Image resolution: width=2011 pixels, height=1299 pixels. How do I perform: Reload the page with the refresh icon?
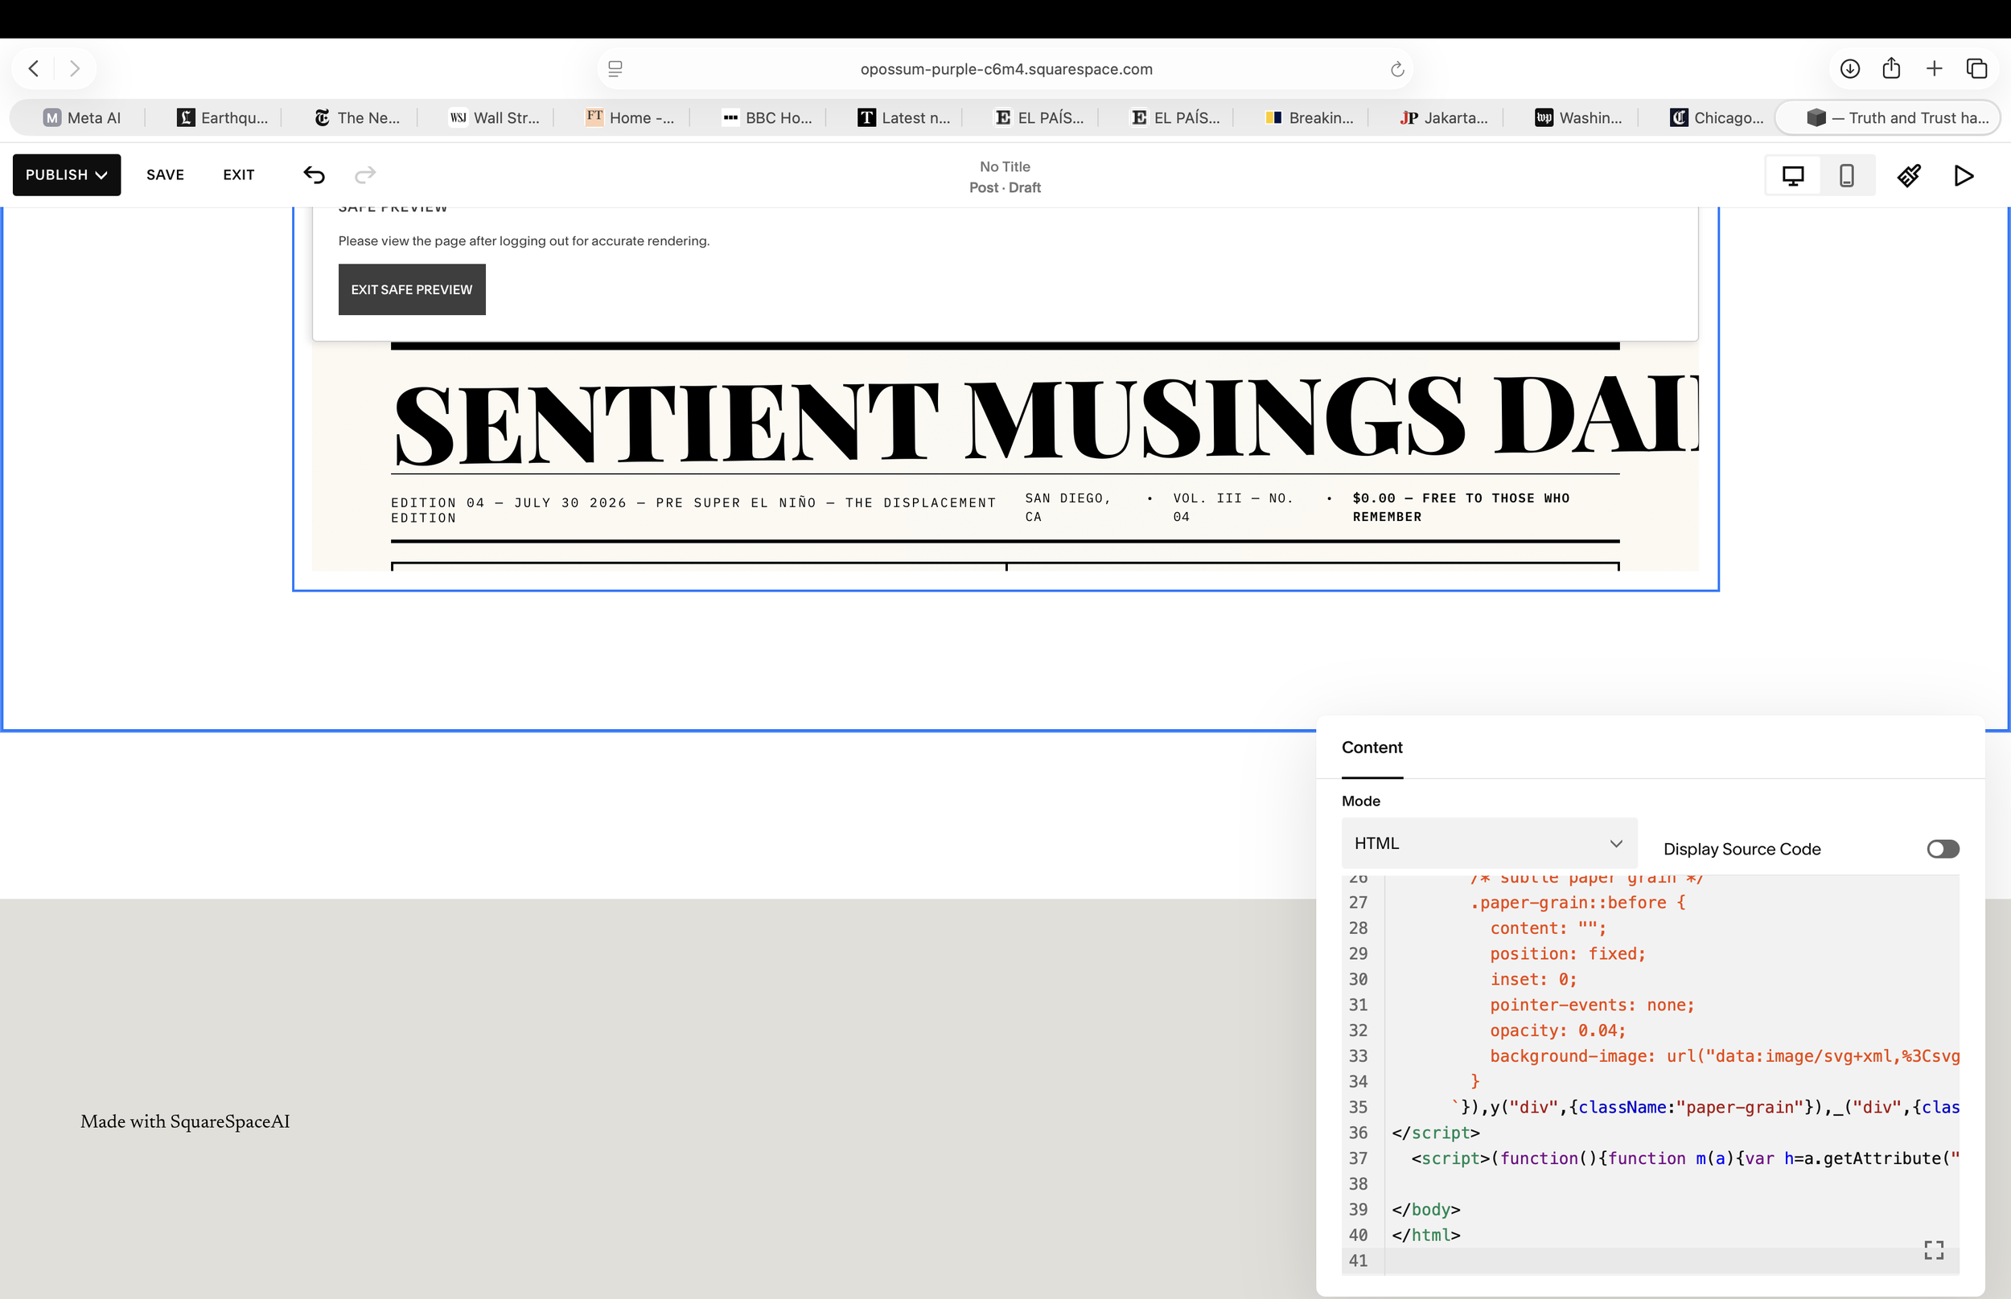pyautogui.click(x=1396, y=69)
